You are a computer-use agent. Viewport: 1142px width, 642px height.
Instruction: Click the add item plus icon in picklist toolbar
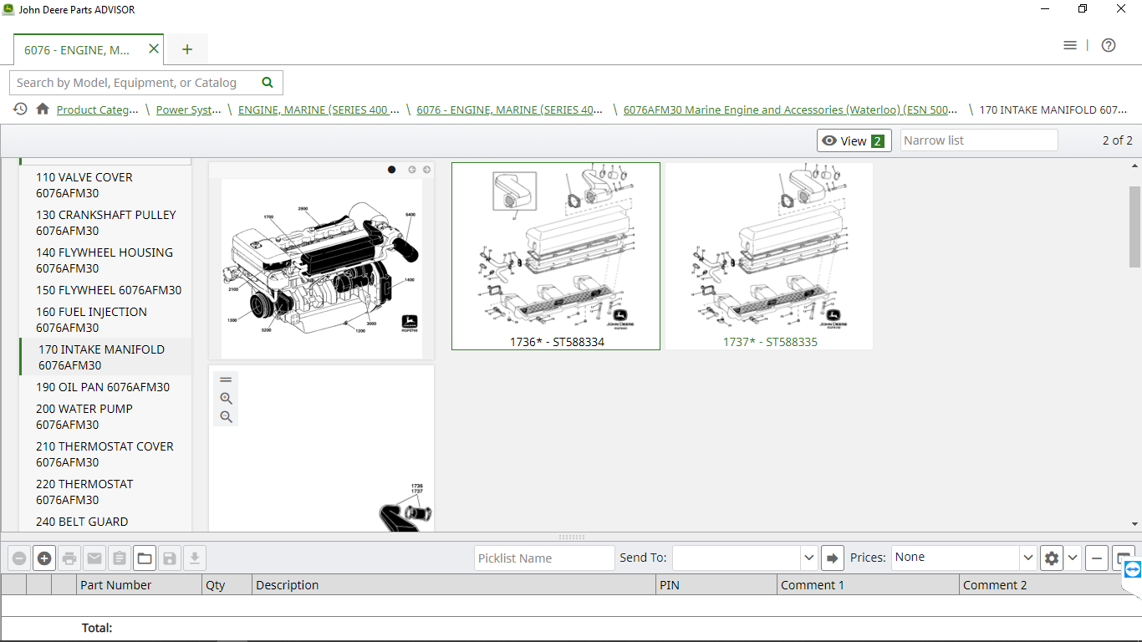[44, 558]
